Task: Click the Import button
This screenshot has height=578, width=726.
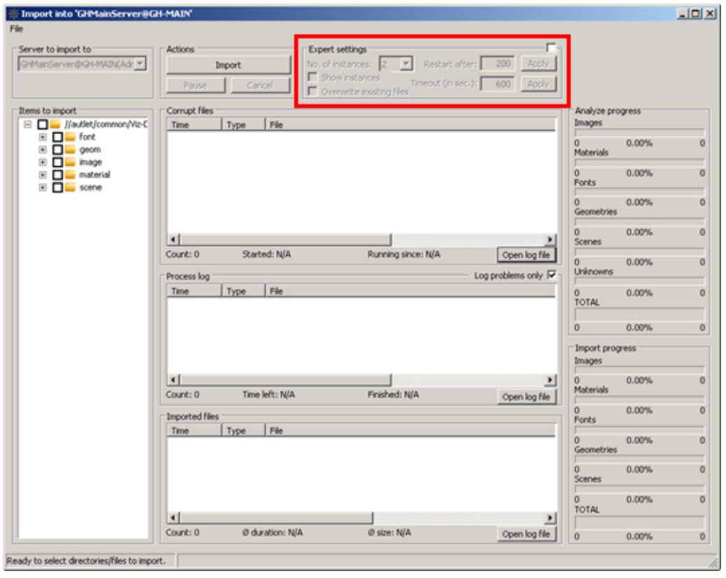Action: point(228,65)
